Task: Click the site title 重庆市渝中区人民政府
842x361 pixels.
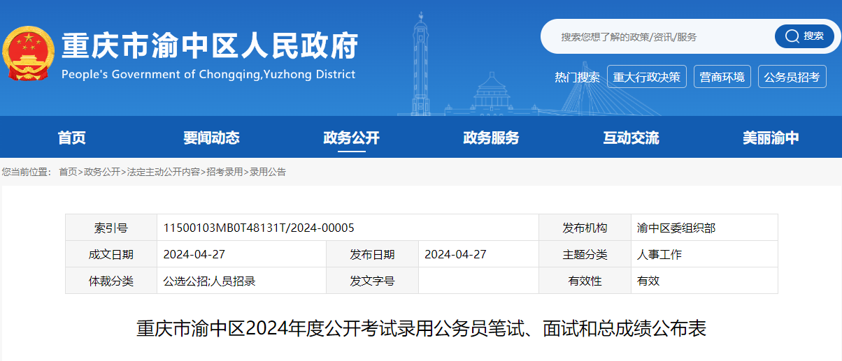Action: [x=210, y=45]
